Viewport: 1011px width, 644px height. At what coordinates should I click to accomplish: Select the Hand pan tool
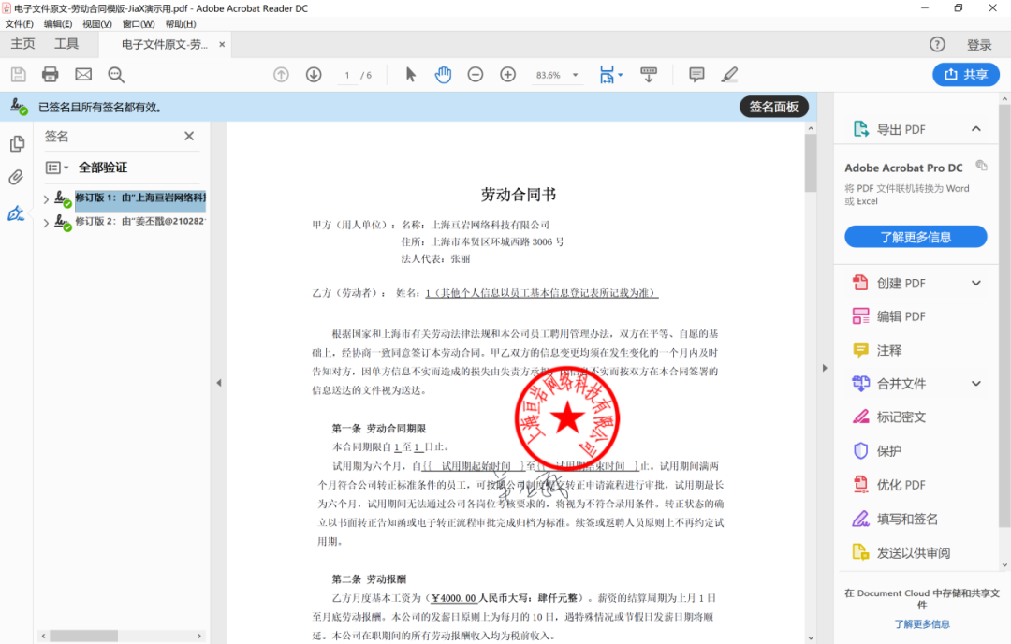(443, 75)
